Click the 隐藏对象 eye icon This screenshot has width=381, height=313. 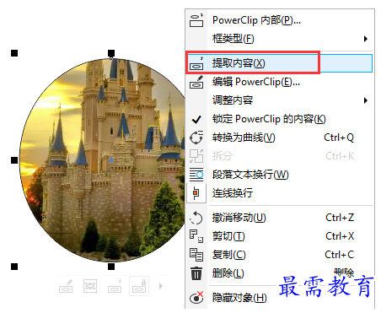coord(196,298)
